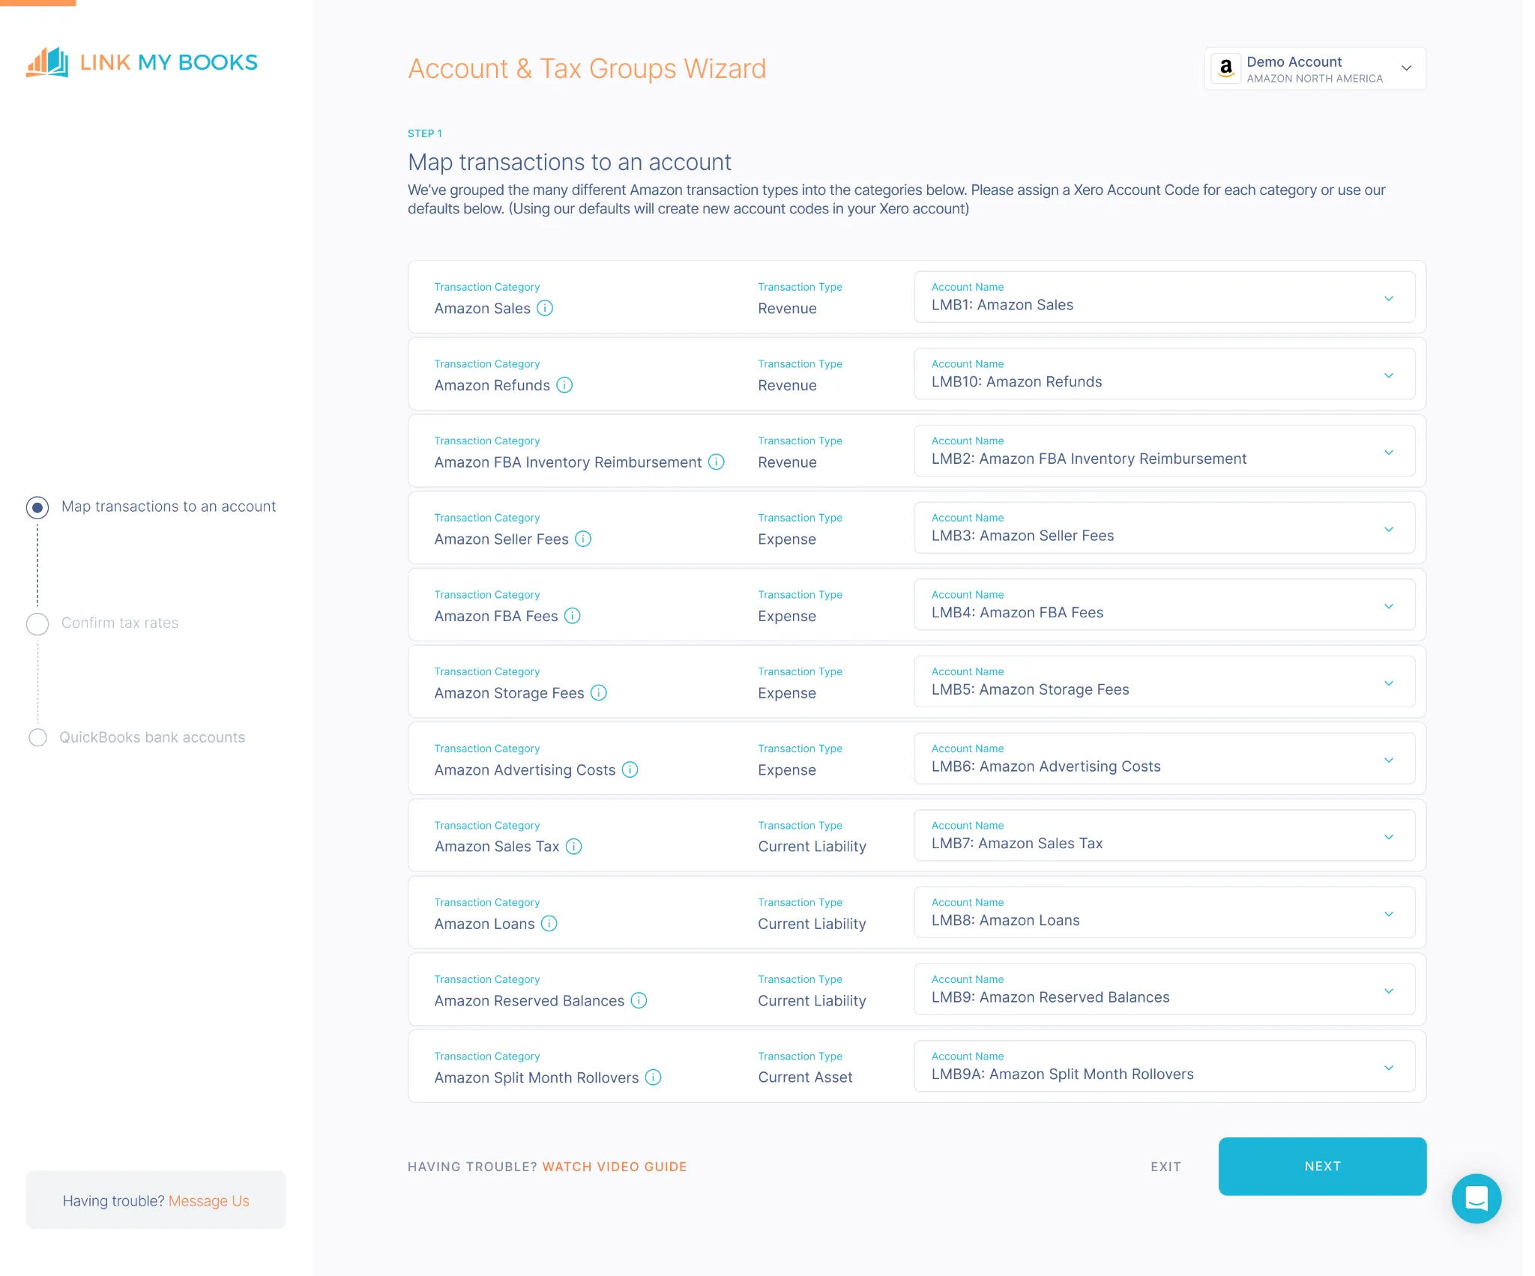Open info icon for Amazon Refunds

tap(564, 385)
